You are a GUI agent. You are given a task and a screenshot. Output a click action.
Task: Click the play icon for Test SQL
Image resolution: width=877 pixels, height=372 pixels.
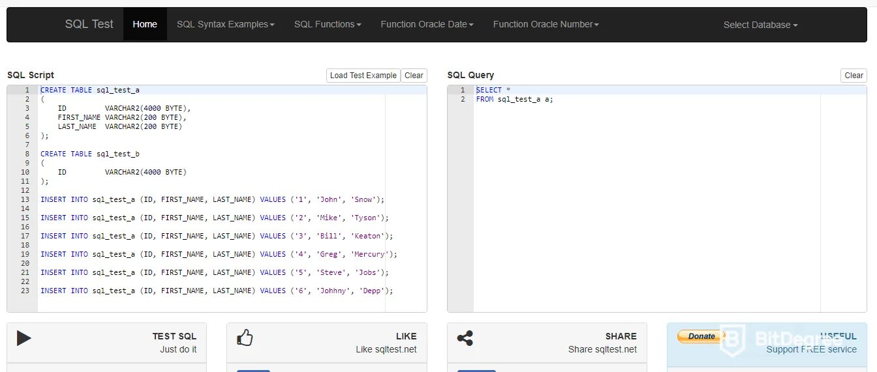click(x=24, y=338)
